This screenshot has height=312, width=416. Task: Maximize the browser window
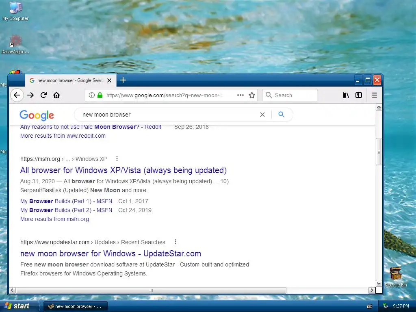coord(368,80)
